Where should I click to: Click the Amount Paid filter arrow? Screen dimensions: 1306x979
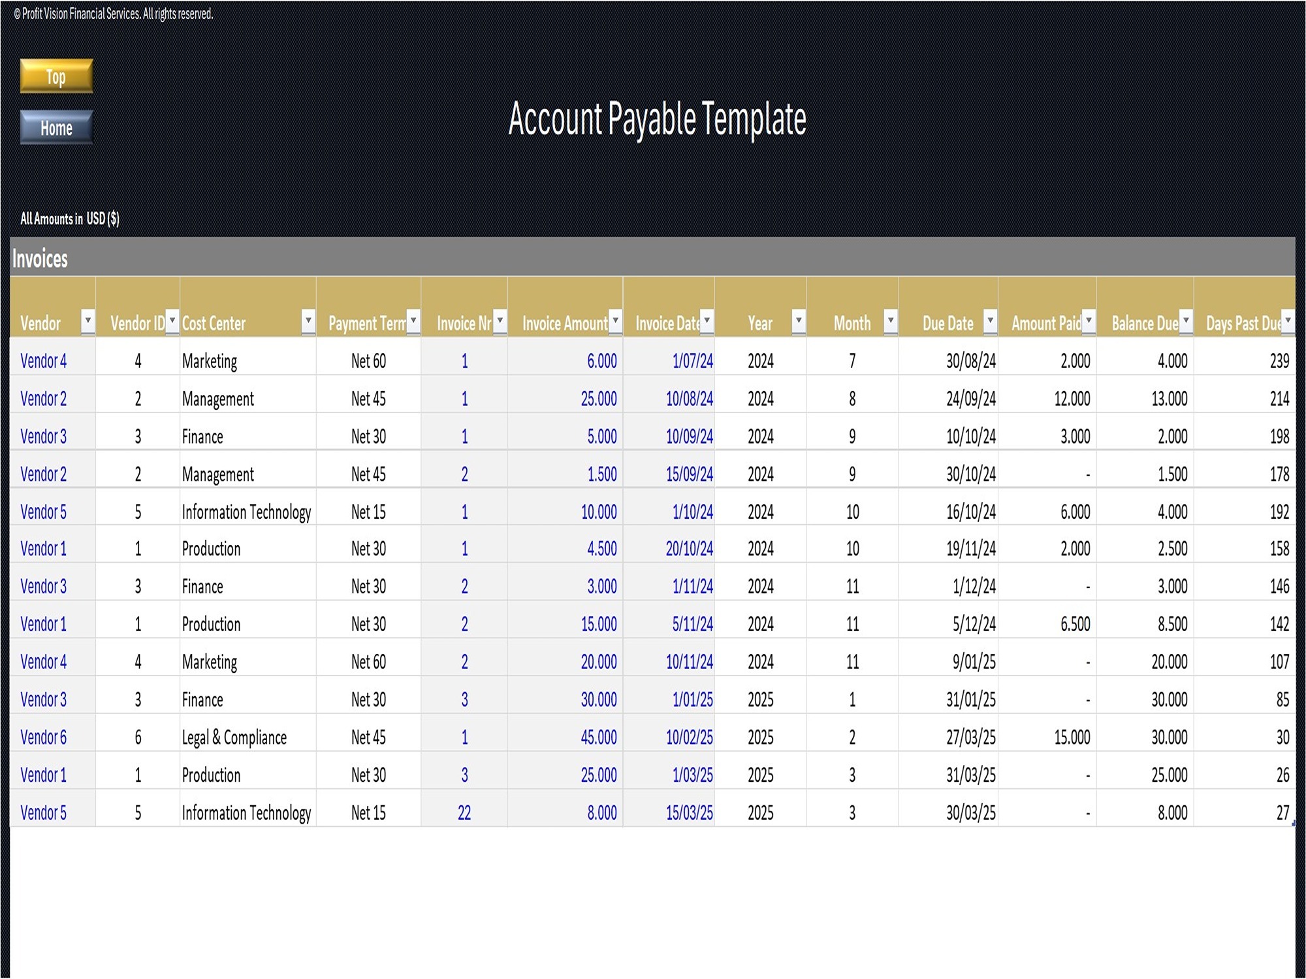click(1089, 322)
